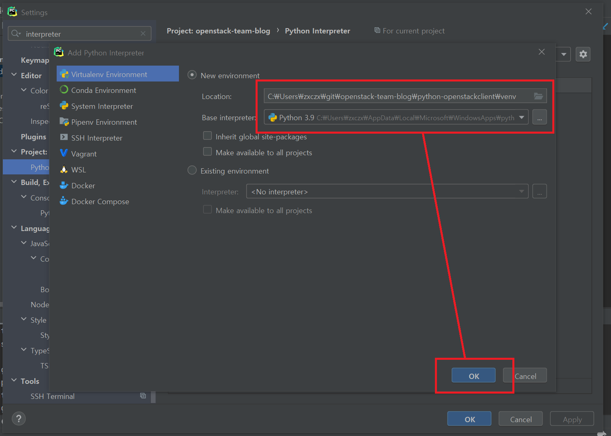Choose Docker Compose in the list
This screenshot has height=436, width=611.
[x=118, y=201]
